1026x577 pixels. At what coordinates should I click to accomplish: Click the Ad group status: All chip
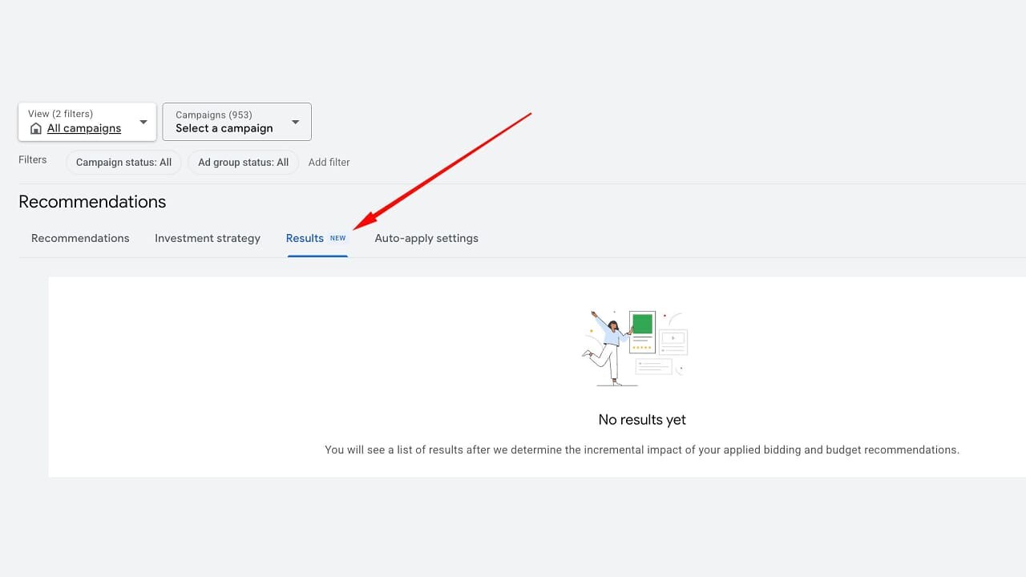coord(243,162)
